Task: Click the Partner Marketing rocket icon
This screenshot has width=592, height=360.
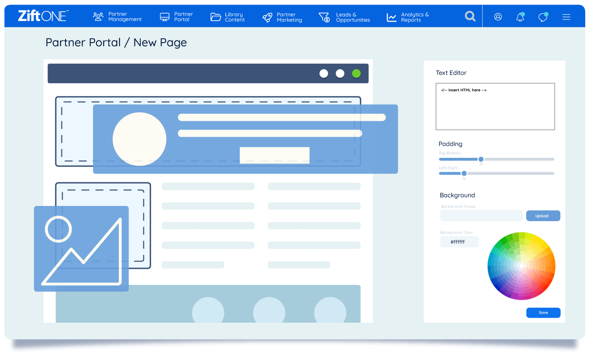Action: click(267, 17)
